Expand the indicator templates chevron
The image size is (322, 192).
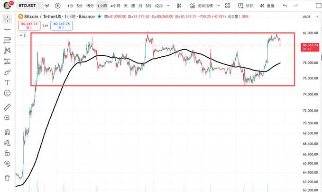point(219,6)
